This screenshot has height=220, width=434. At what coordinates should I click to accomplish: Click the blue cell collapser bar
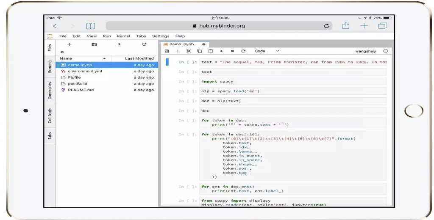[x=167, y=62]
